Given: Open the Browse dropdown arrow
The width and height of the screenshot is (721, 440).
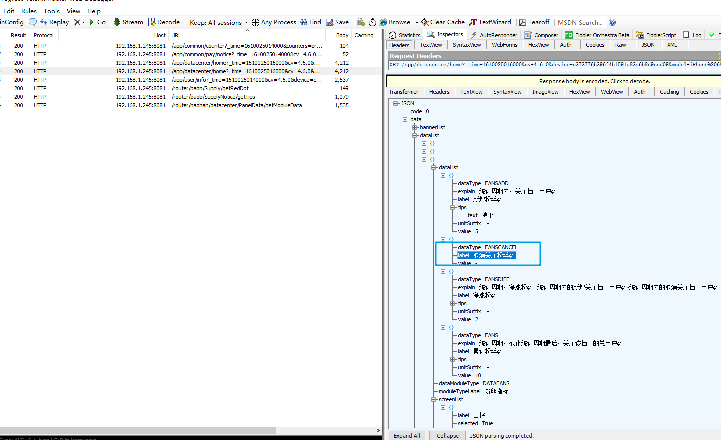Looking at the screenshot, I should (x=417, y=22).
